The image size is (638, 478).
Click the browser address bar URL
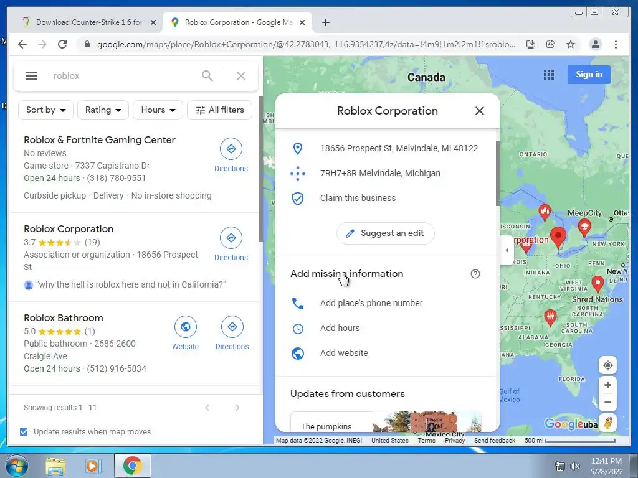pyautogui.click(x=306, y=44)
